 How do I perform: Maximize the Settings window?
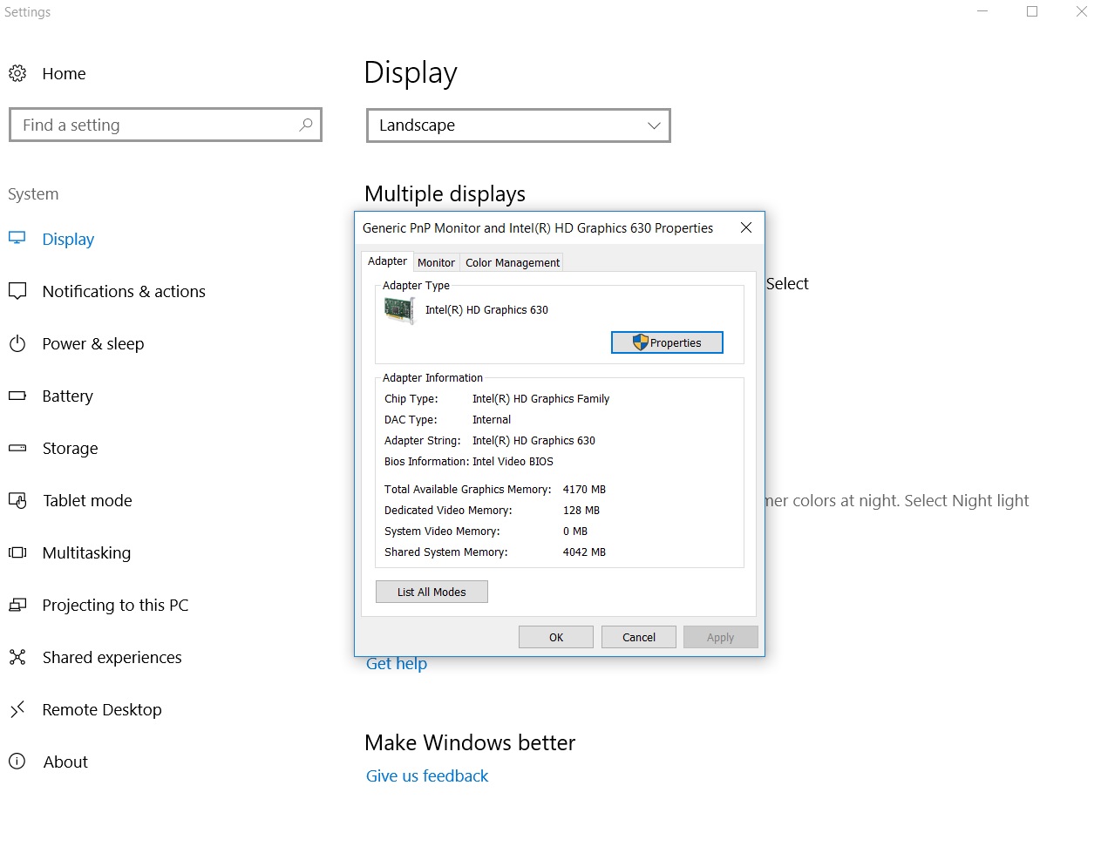[1032, 11]
